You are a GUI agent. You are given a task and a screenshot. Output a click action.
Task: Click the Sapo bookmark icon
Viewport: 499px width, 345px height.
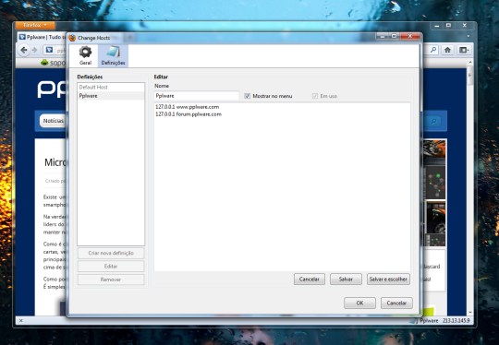[x=44, y=63]
